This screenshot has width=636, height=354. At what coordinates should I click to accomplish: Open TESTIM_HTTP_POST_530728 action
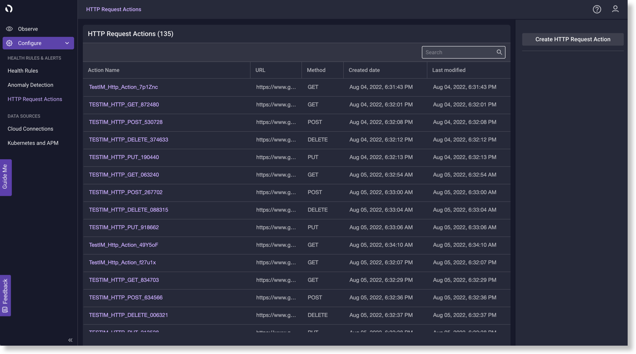coord(126,122)
